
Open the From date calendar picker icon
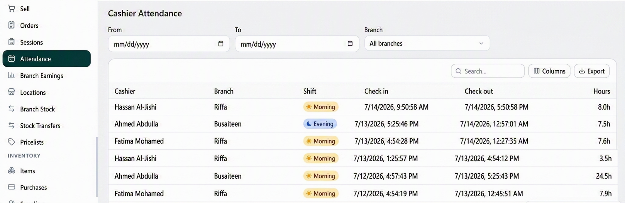(221, 44)
